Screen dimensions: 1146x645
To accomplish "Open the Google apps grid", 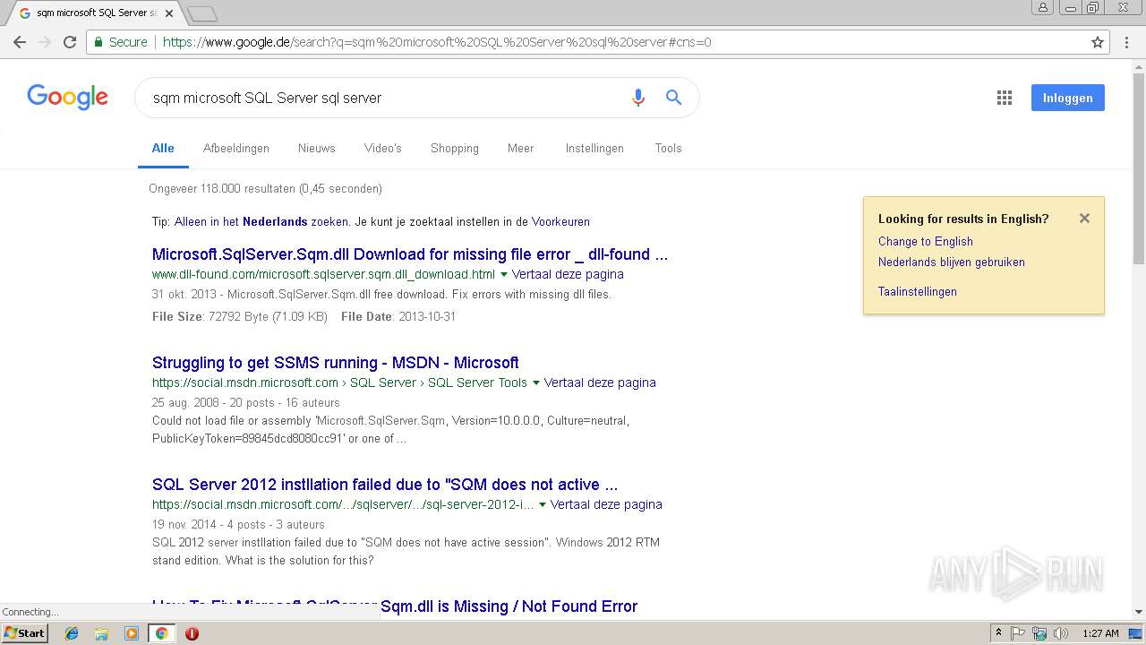I will click(1005, 98).
